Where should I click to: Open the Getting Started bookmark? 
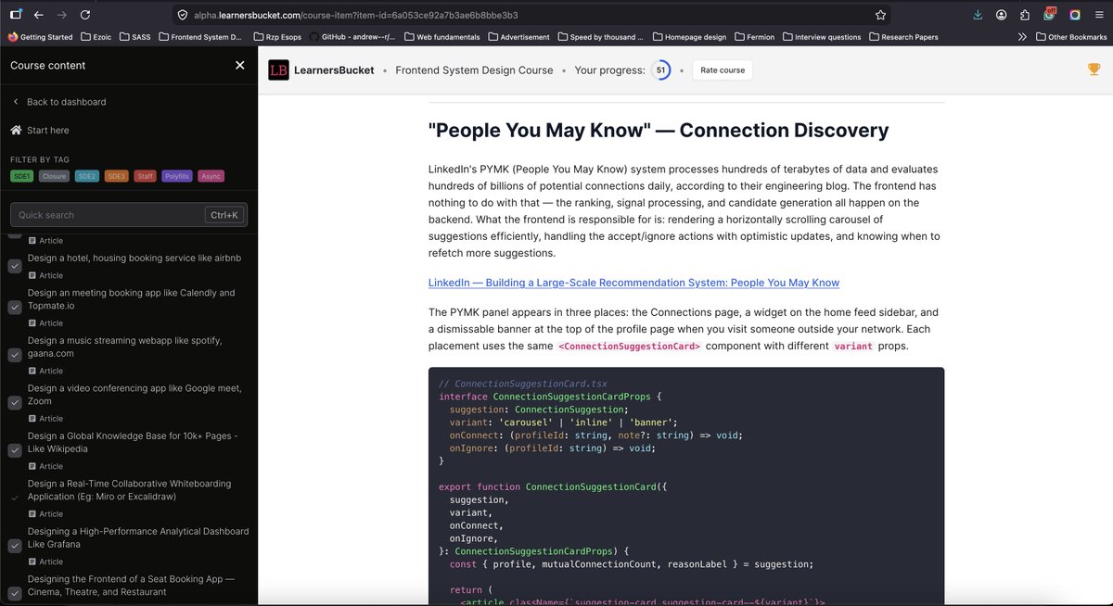click(39, 37)
